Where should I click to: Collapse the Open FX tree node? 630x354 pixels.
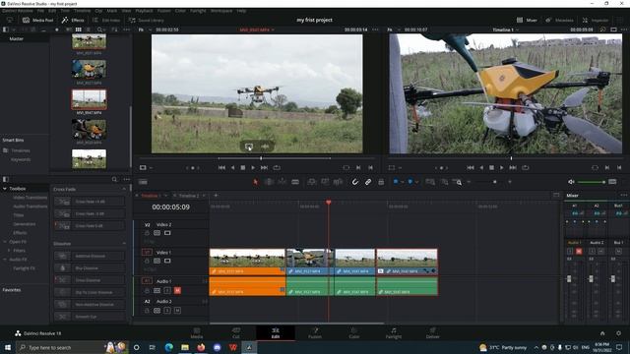click(x=5, y=242)
